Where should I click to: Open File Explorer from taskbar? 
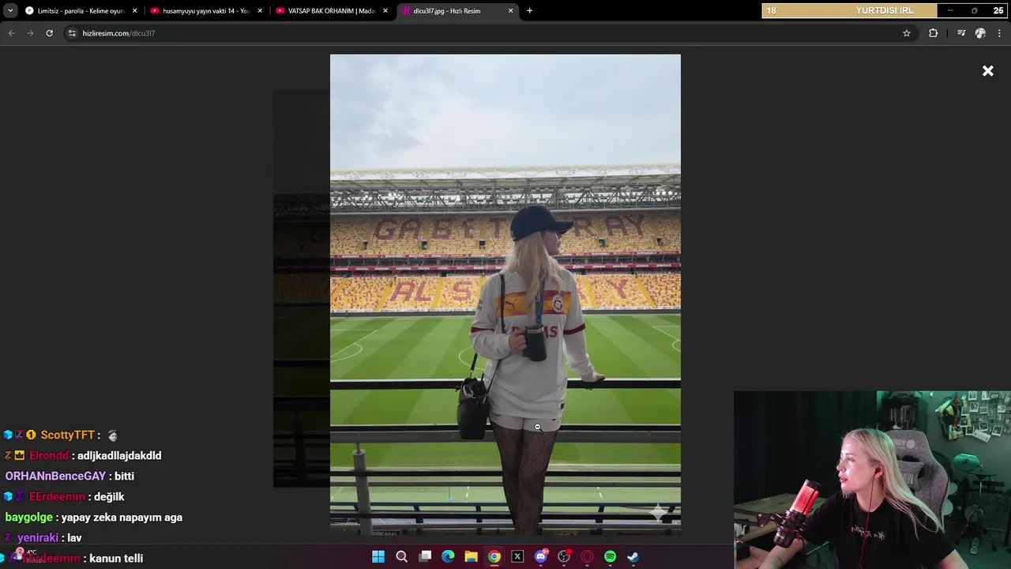[471, 556]
